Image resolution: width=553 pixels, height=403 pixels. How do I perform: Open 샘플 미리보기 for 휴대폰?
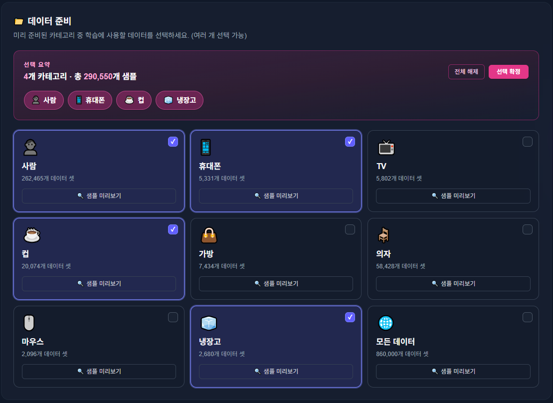point(276,196)
